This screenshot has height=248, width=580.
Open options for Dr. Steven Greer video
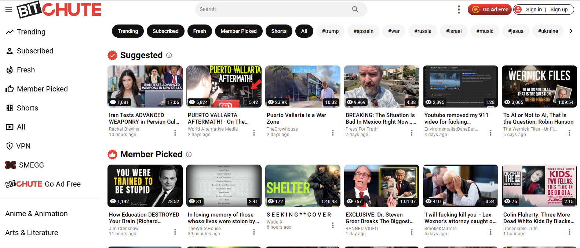pos(412,232)
